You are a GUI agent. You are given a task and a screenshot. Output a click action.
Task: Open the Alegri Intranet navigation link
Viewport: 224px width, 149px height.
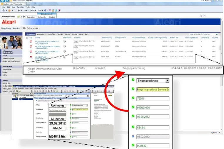41,34
